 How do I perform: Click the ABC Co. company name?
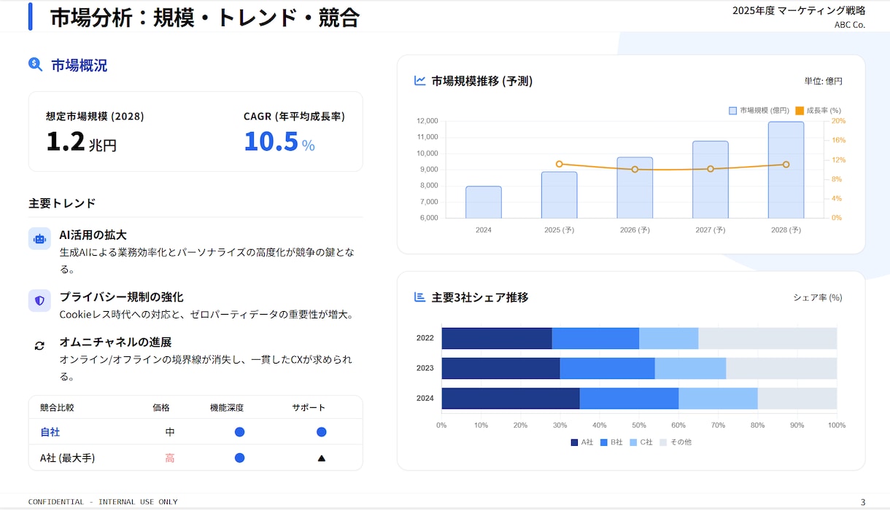tap(850, 25)
